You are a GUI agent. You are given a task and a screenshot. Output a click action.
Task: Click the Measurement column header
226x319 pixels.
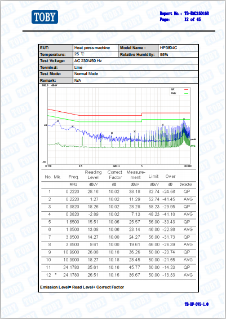coord(136,175)
